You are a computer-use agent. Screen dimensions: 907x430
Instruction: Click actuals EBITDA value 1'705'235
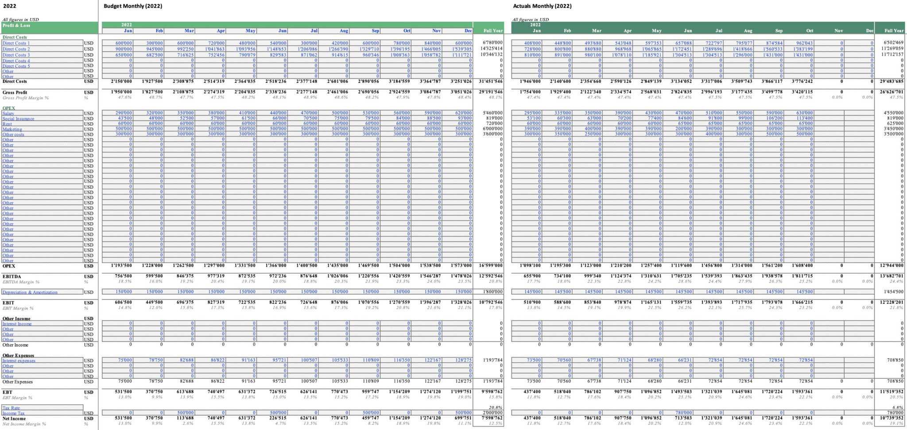click(681, 276)
